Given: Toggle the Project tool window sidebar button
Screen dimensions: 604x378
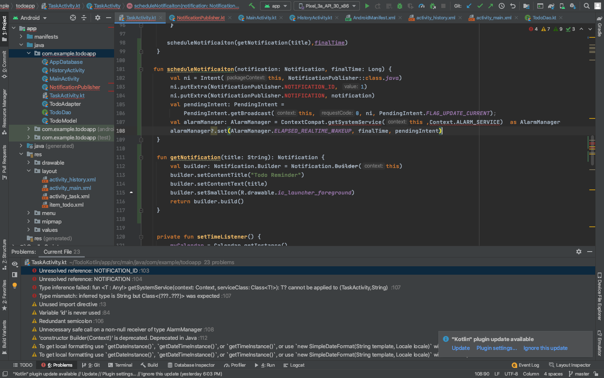Looking at the screenshot, I should point(4,28).
